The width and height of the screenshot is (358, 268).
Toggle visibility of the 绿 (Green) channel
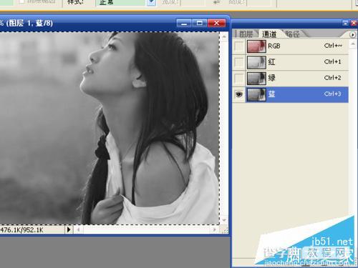click(238, 78)
